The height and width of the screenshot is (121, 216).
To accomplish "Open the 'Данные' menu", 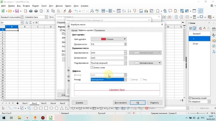I will [x=59, y=6].
